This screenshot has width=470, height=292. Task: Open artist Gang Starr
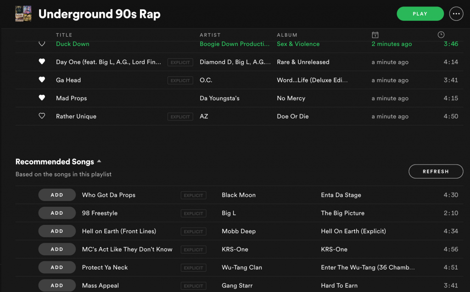click(x=237, y=286)
